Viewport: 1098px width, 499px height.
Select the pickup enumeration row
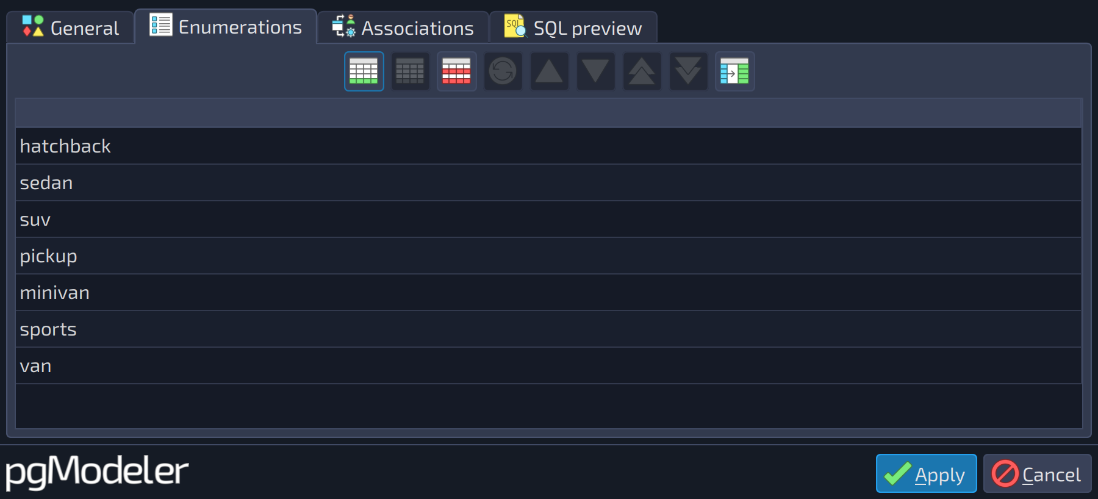[x=548, y=256]
